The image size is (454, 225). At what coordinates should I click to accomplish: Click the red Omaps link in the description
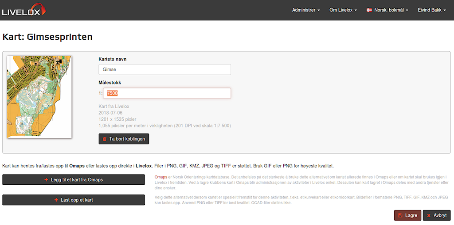pos(161,177)
